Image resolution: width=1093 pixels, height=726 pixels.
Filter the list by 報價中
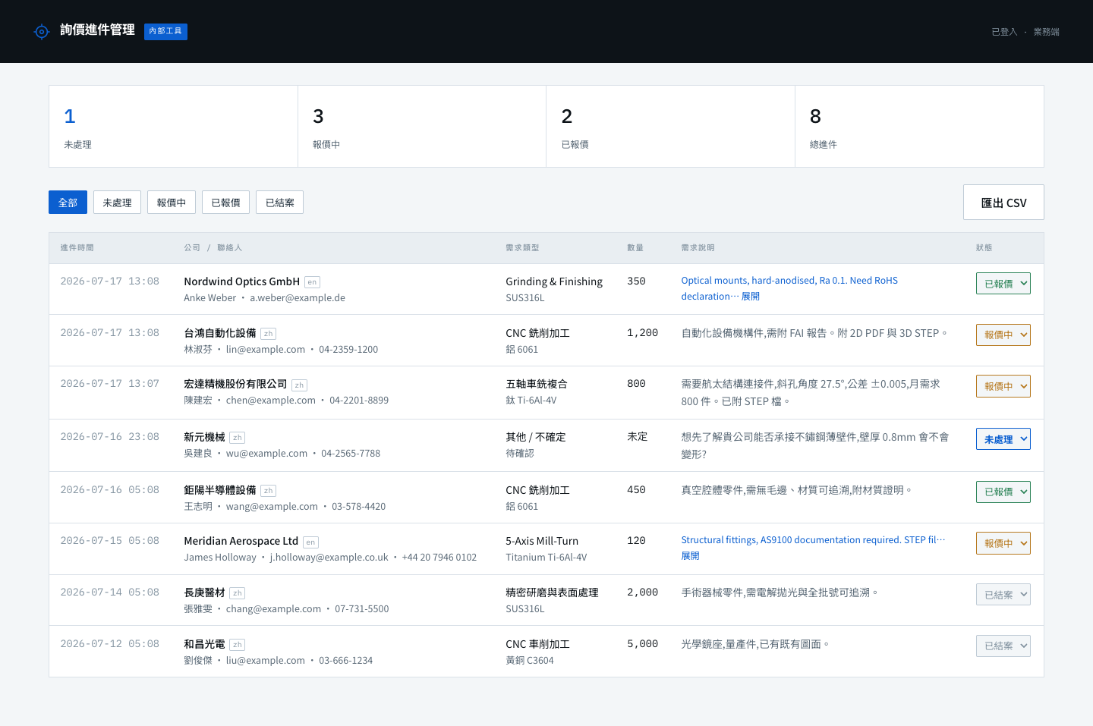172,203
